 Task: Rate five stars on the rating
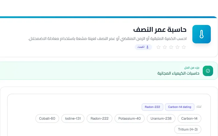pyautogui.click(x=158, y=47)
